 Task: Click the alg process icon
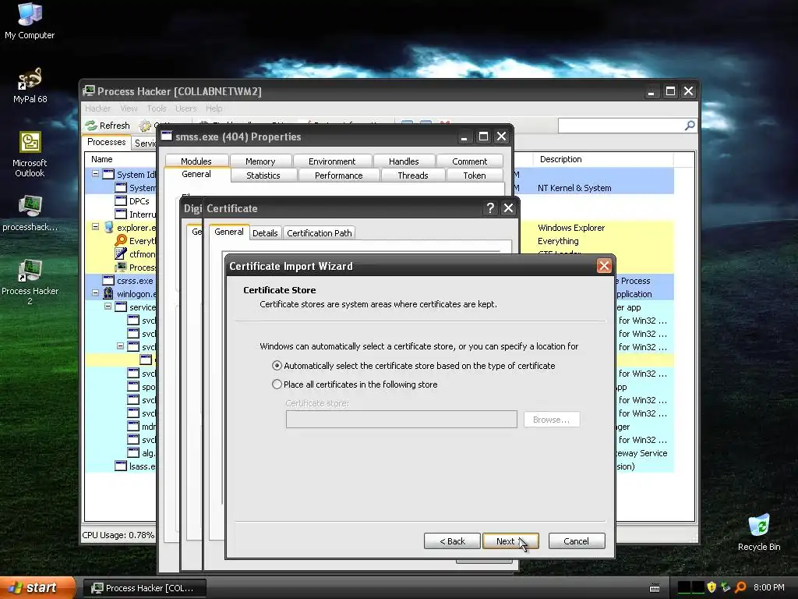coord(133,452)
